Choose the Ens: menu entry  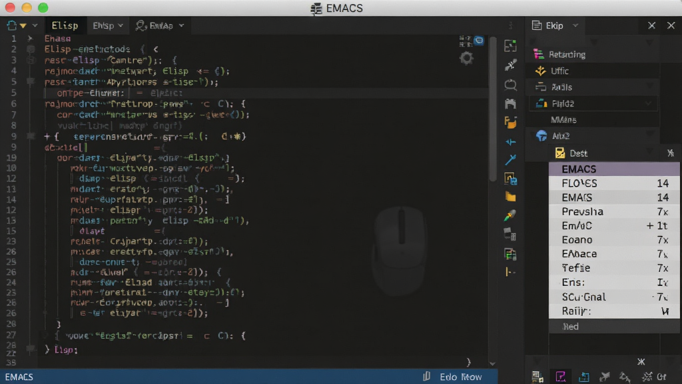(x=613, y=283)
